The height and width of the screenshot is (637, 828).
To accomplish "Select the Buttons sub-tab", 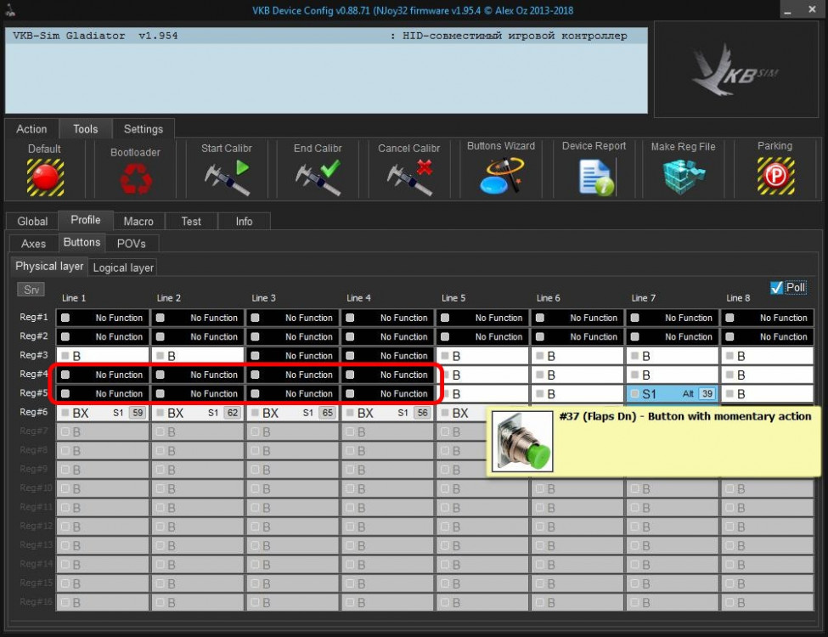I will (x=82, y=242).
